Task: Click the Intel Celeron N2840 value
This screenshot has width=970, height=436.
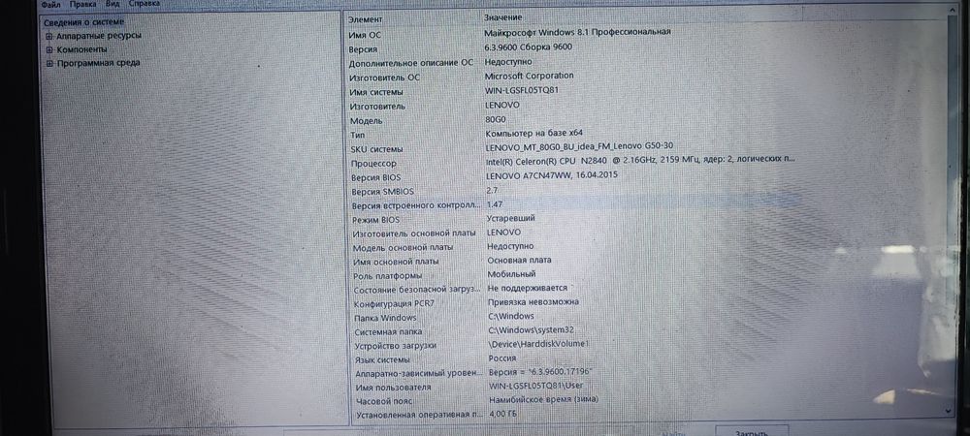Action: click(x=639, y=159)
